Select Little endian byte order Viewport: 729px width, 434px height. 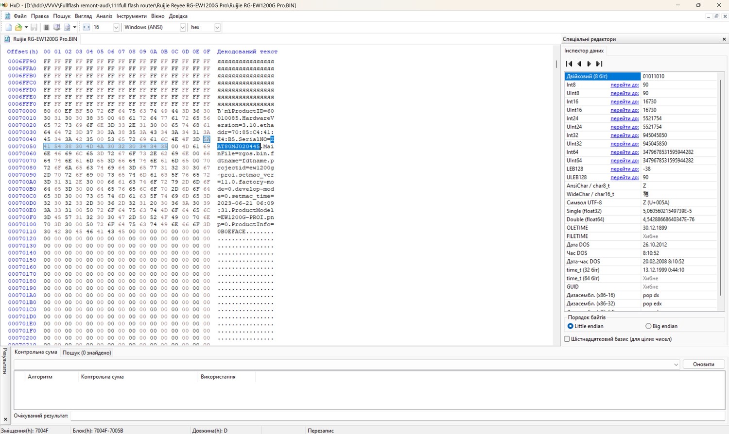click(x=571, y=326)
